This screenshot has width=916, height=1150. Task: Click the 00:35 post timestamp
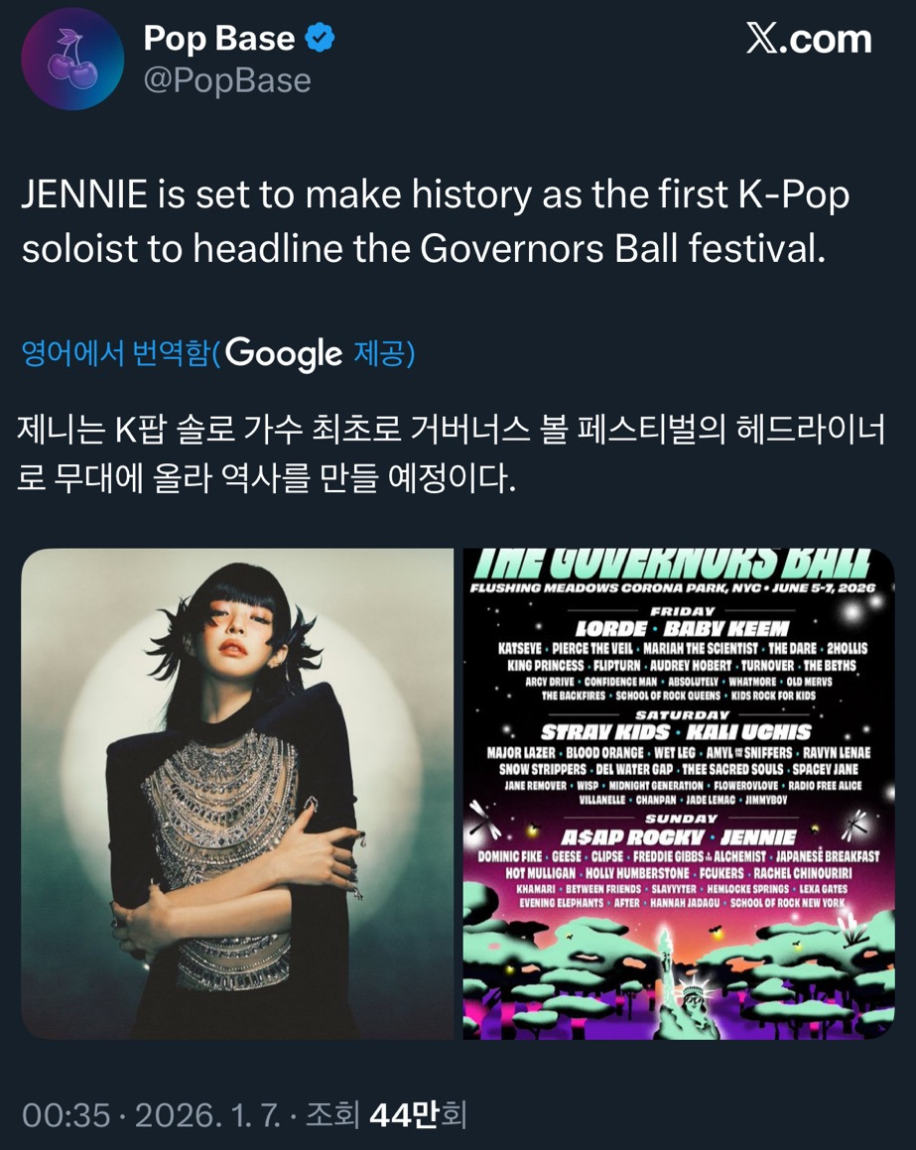pyautogui.click(x=66, y=1115)
